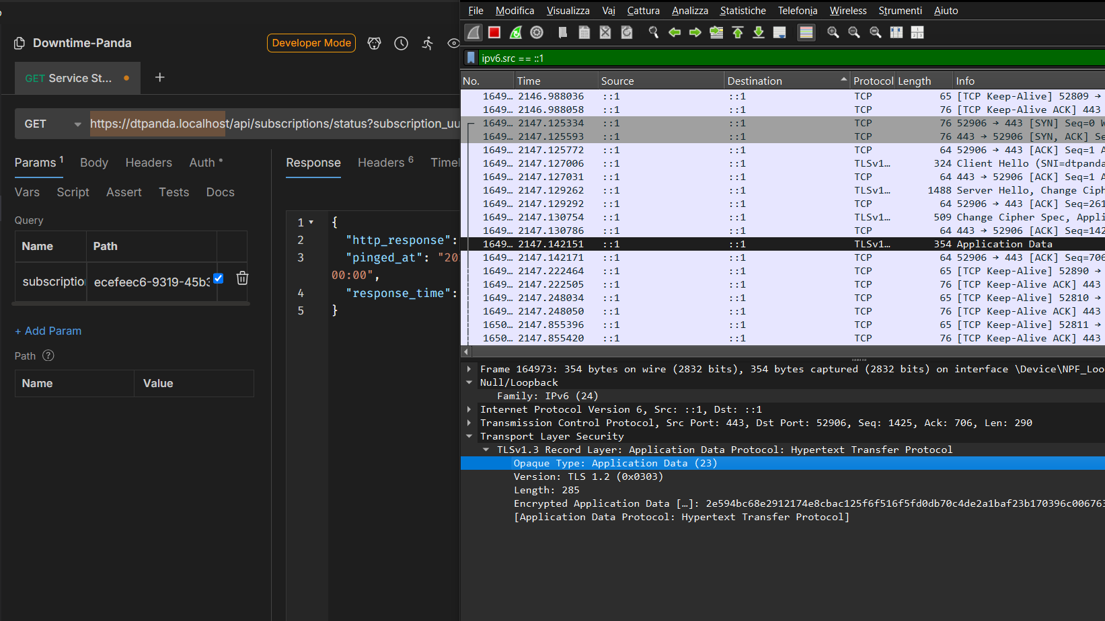This screenshot has width=1105, height=621.
Task: Expand Internet Protocol Version 6 node
Action: coord(469,409)
